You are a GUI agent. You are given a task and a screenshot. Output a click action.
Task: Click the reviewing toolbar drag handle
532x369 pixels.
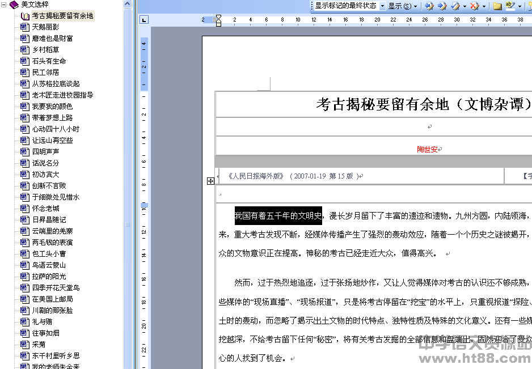point(312,6)
